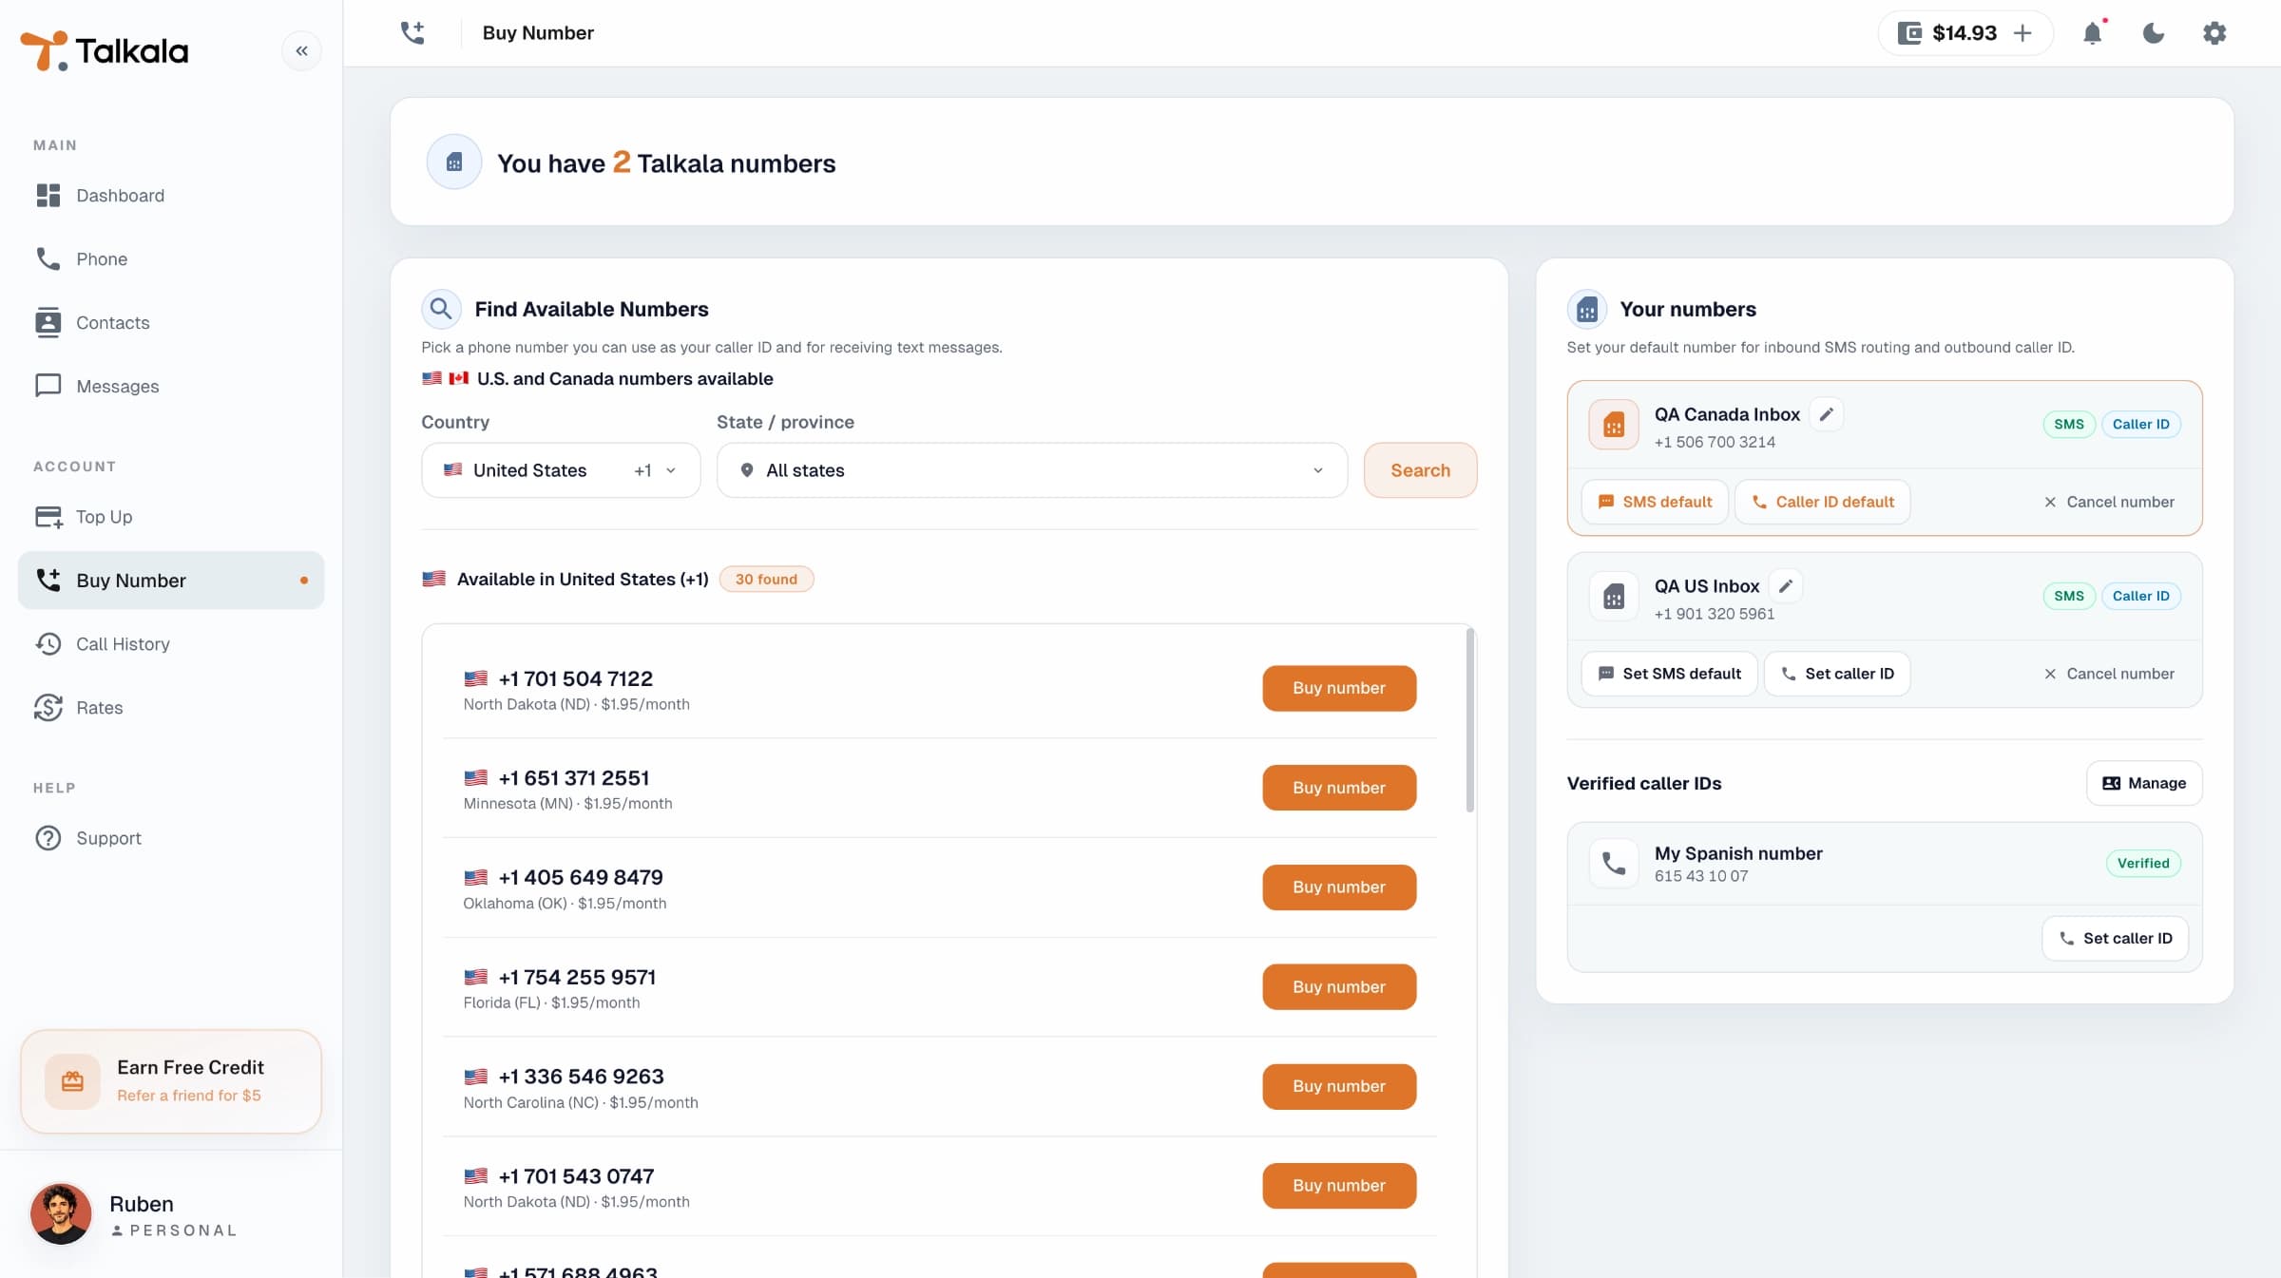Open Messages in the sidebar
The image size is (2281, 1278).
pyautogui.click(x=171, y=386)
